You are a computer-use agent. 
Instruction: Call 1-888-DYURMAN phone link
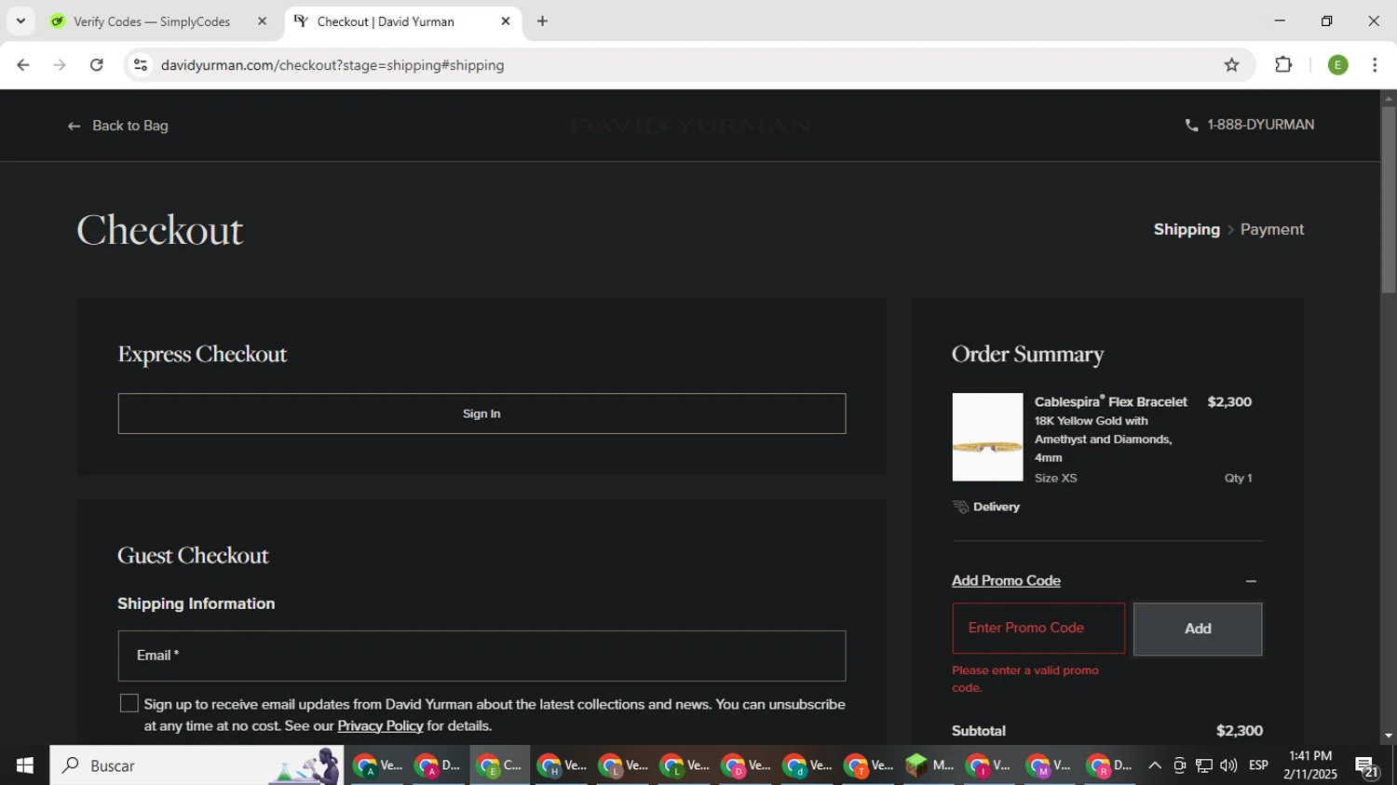1249,125
